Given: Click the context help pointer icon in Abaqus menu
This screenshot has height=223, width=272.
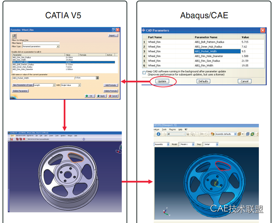Looking at the screenshot, I should tap(186, 130).
